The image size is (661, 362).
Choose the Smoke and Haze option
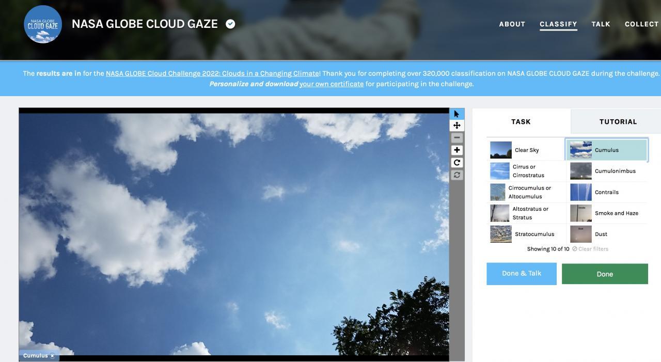607,213
